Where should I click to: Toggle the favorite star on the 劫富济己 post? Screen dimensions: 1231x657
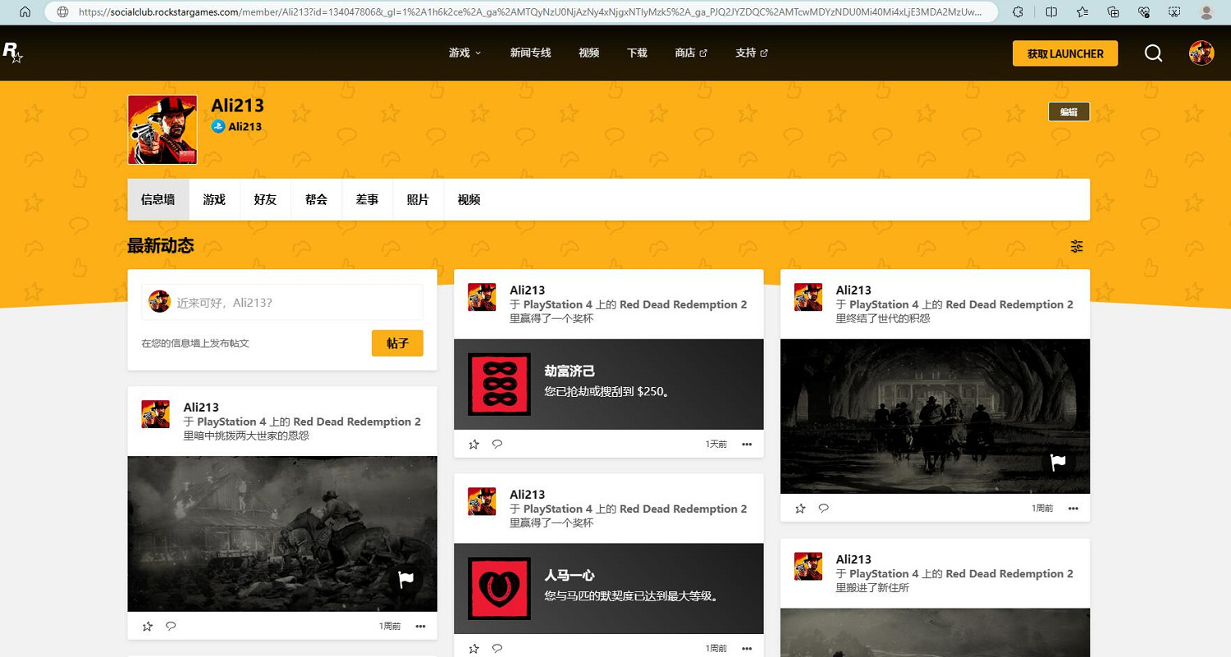point(474,444)
